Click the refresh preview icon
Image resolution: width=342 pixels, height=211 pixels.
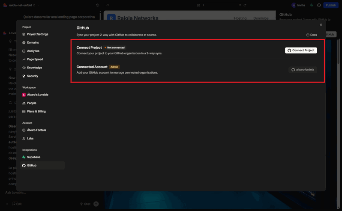pyautogui.click(x=245, y=5)
